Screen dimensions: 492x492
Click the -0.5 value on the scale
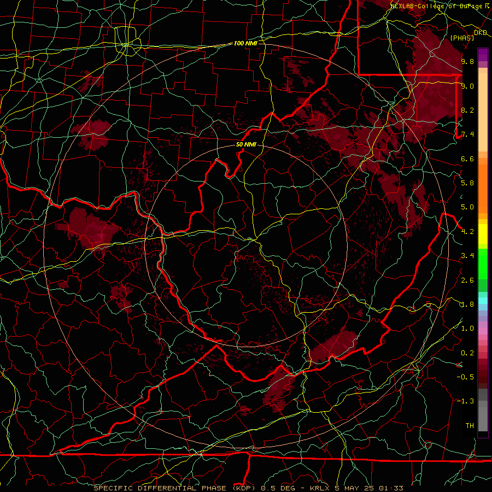(x=465, y=377)
